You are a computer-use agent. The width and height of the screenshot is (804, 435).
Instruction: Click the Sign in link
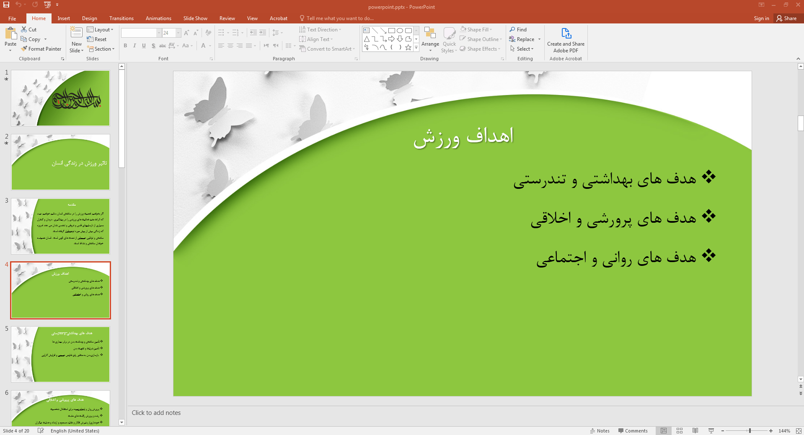[761, 18]
